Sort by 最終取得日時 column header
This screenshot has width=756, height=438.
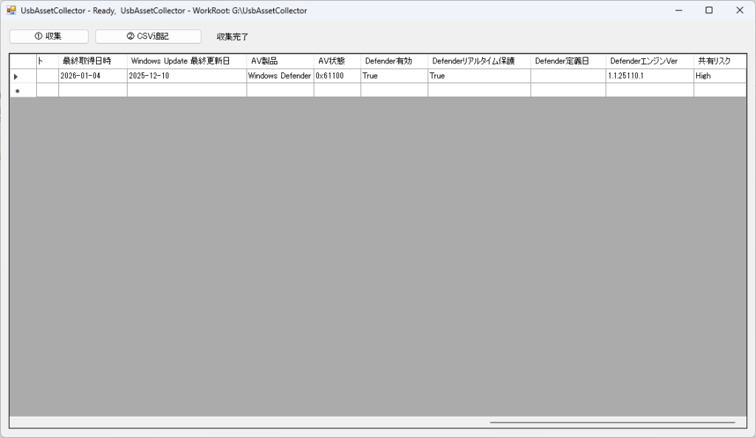pyautogui.click(x=92, y=61)
